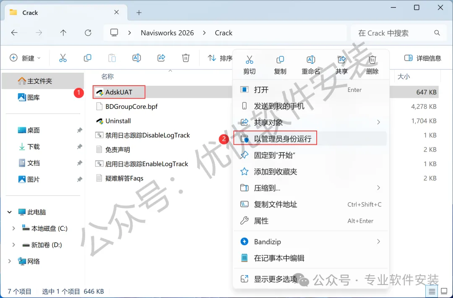Screen dimensions: 453x298
Task: Expand 本地磁盘 (C:) in the tree
Action: (x=13, y=228)
